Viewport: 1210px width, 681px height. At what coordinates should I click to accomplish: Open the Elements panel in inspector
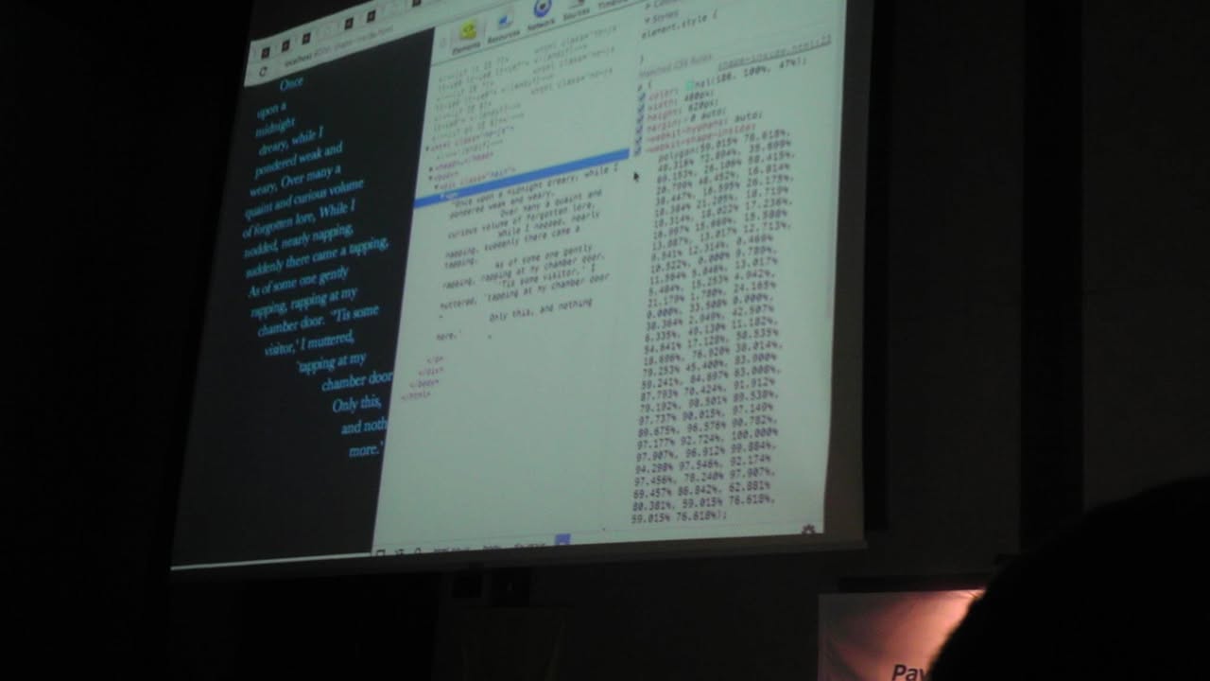click(x=467, y=37)
